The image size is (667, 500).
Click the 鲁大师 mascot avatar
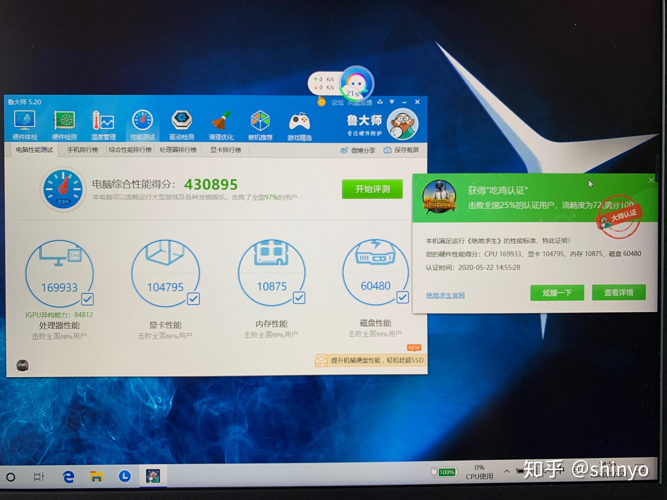(x=403, y=124)
